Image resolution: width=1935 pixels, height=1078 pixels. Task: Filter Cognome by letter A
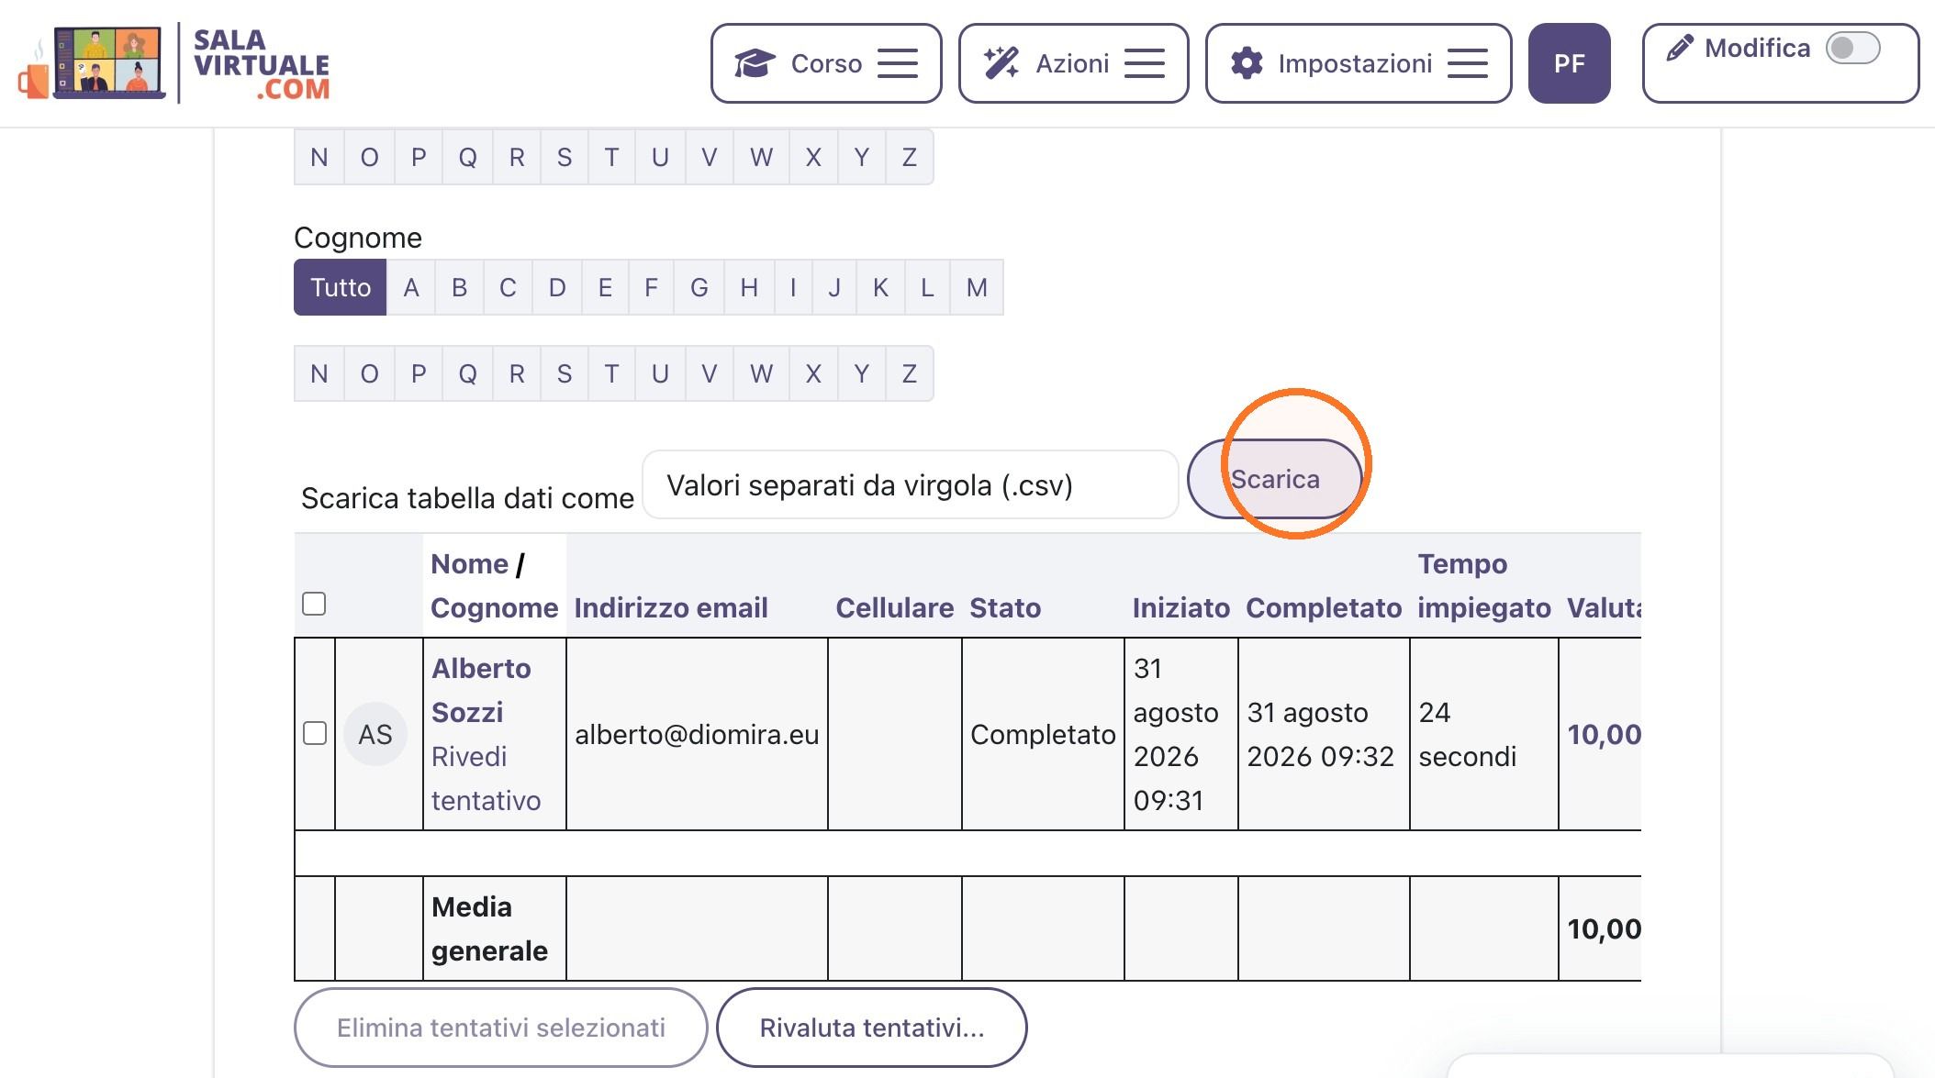click(411, 287)
